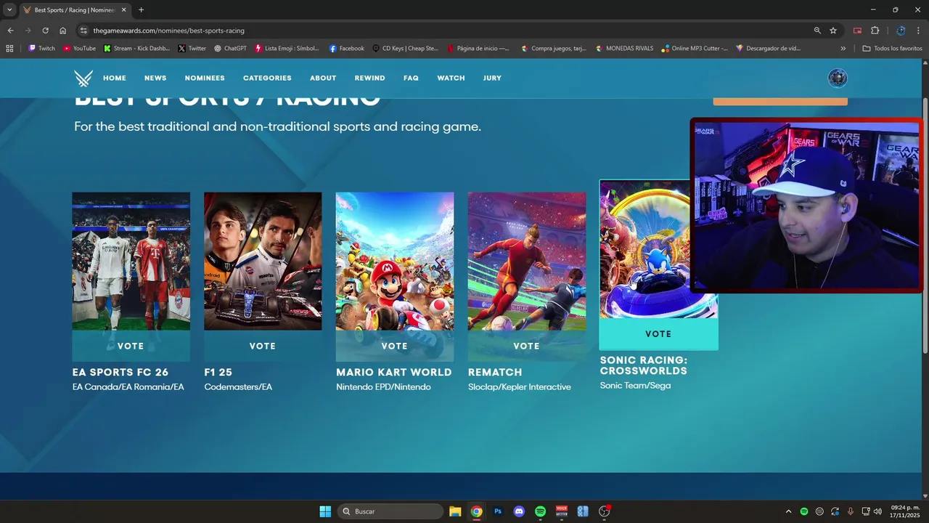
Task: Open Spotify from the taskbar
Action: pos(540,511)
